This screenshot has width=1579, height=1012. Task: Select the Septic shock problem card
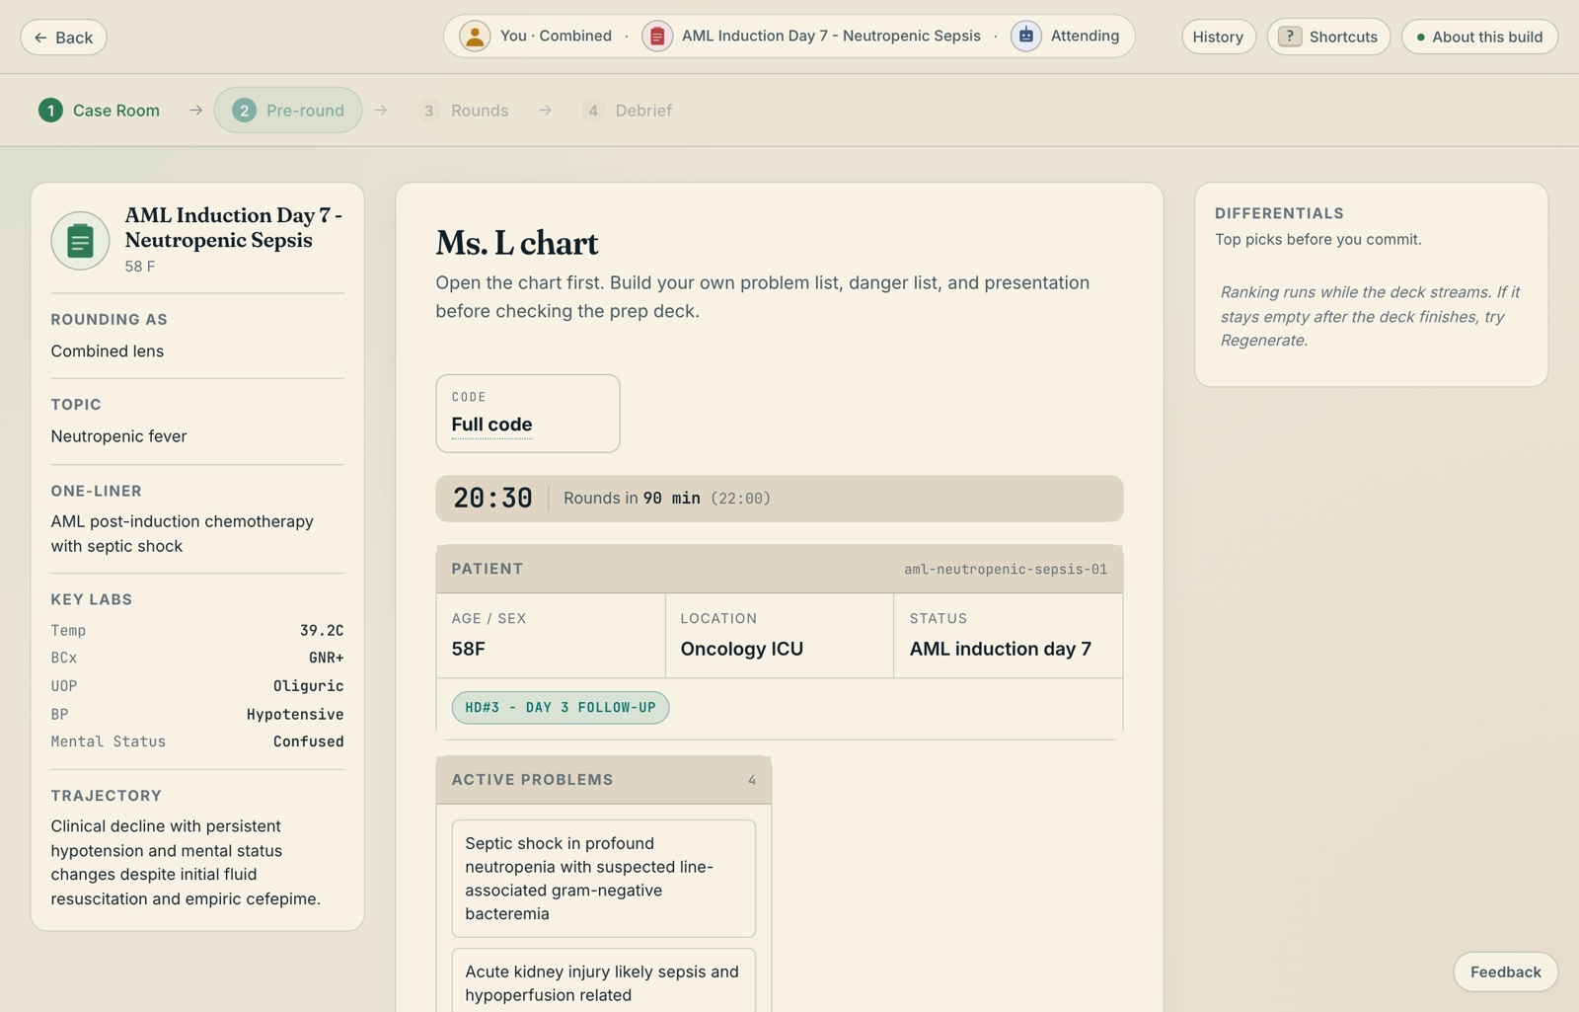[x=604, y=879]
